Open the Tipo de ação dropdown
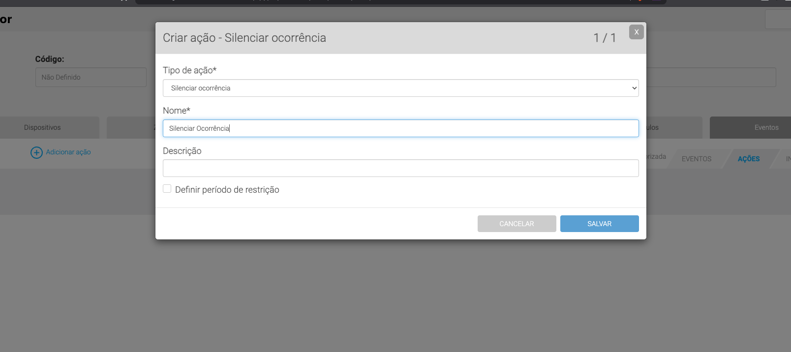 tap(400, 88)
